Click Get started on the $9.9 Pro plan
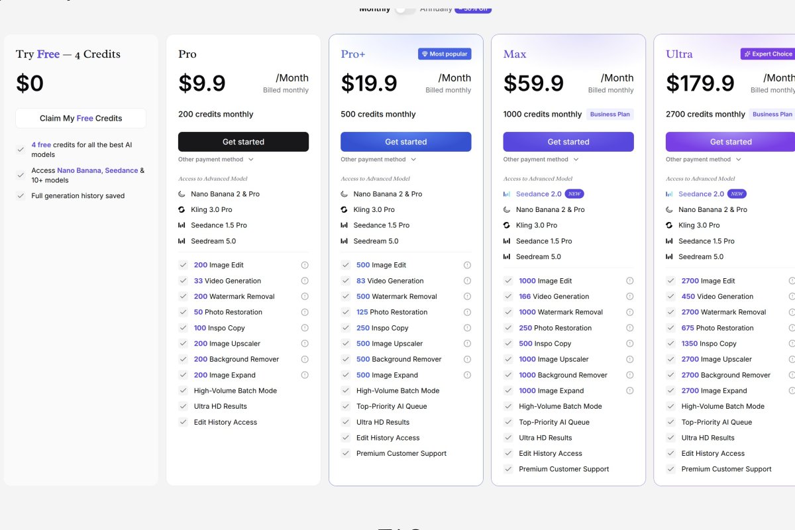This screenshot has height=530, width=795. pyautogui.click(x=243, y=142)
